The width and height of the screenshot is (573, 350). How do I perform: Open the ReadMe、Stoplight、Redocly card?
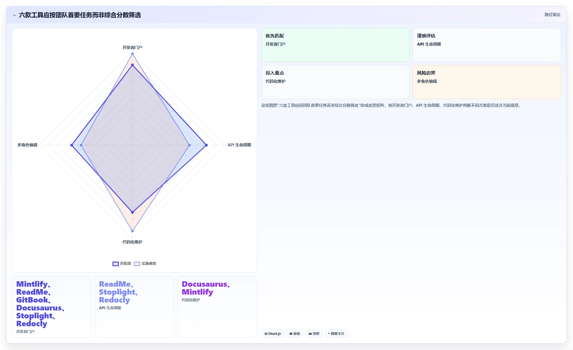click(134, 307)
